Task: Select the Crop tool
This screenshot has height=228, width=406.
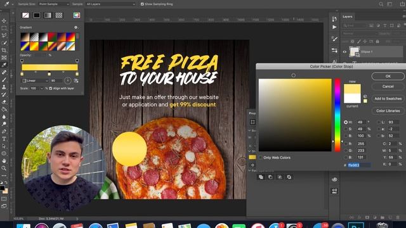Action: [4, 50]
